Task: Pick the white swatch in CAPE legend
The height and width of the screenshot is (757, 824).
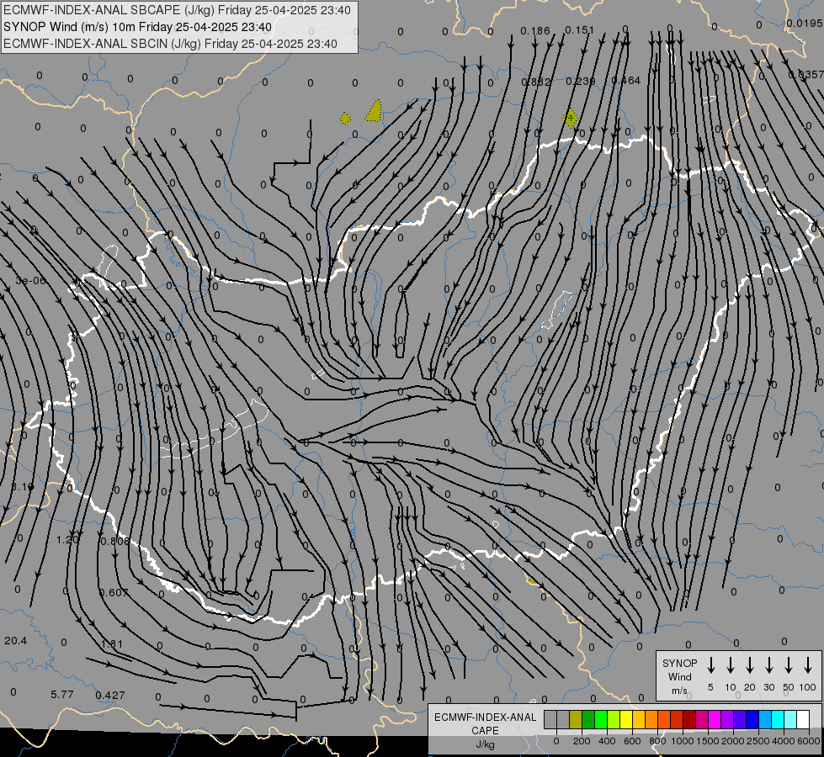Action: point(802,719)
